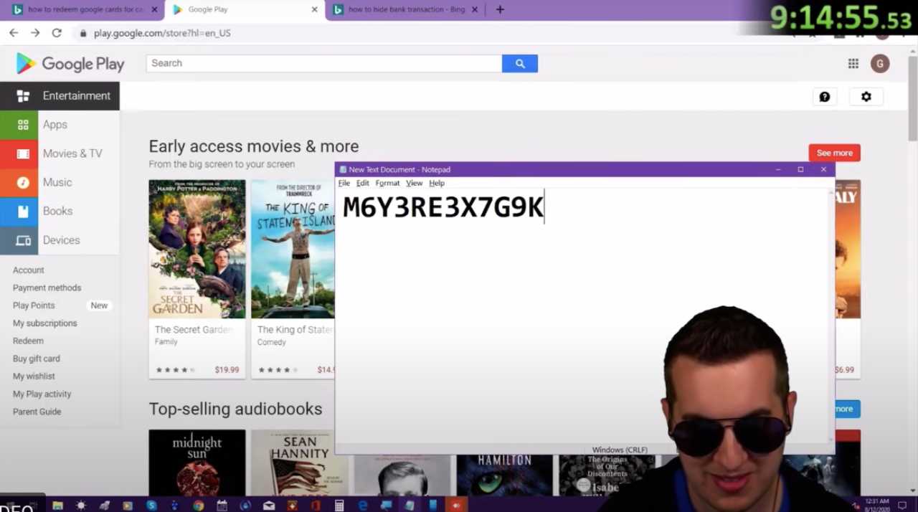Click the browser address bar URL
This screenshot has height=512, width=918.
pos(162,33)
